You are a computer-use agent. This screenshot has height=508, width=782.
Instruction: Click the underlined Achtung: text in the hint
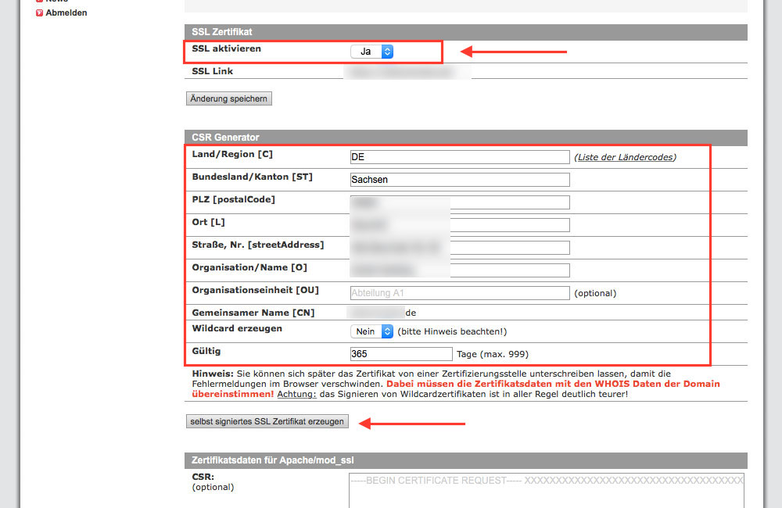pyautogui.click(x=296, y=395)
